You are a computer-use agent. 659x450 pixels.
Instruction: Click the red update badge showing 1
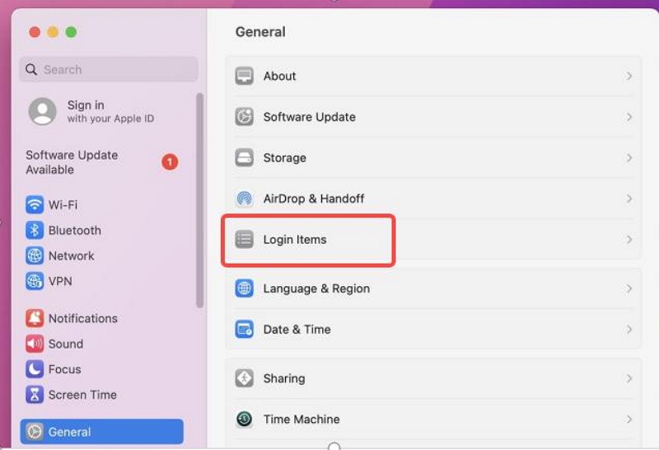click(170, 162)
